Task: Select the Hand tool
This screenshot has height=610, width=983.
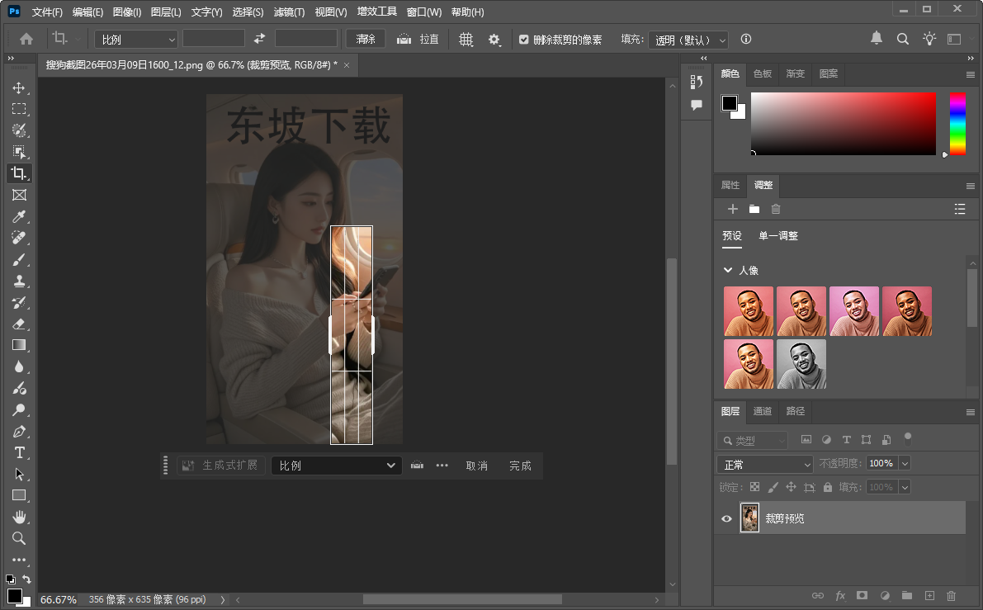Action: pyautogui.click(x=19, y=517)
